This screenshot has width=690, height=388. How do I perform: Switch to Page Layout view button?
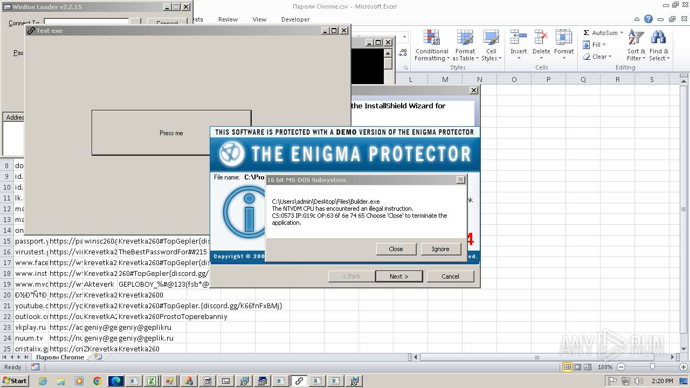click(577, 367)
